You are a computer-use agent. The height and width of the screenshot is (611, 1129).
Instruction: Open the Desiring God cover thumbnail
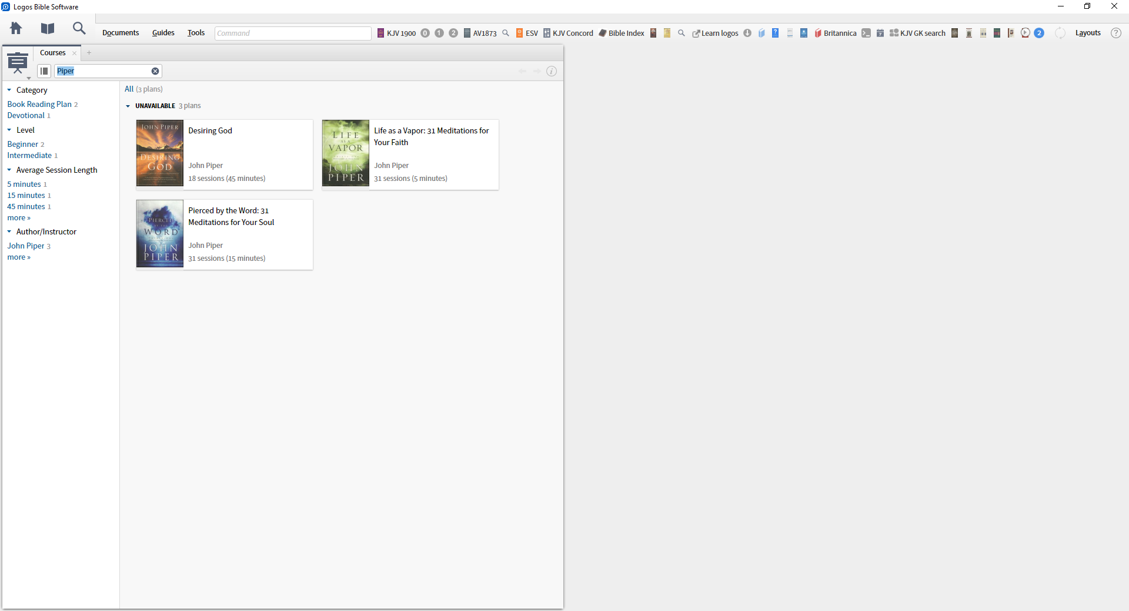(x=160, y=153)
